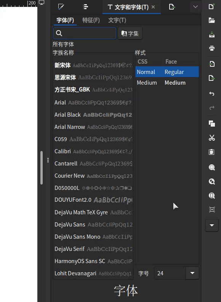Click the monitor color-management icon near the ruler
Screen dimensions: 221x302
[x=42, y=3]
